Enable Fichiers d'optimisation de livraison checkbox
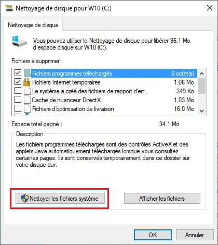The image size is (218, 245). 18,108
